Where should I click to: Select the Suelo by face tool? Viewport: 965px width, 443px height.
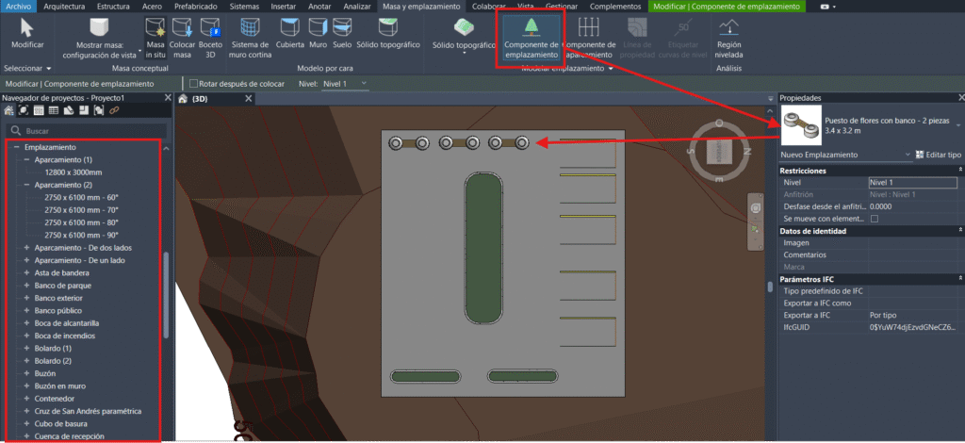(x=342, y=38)
